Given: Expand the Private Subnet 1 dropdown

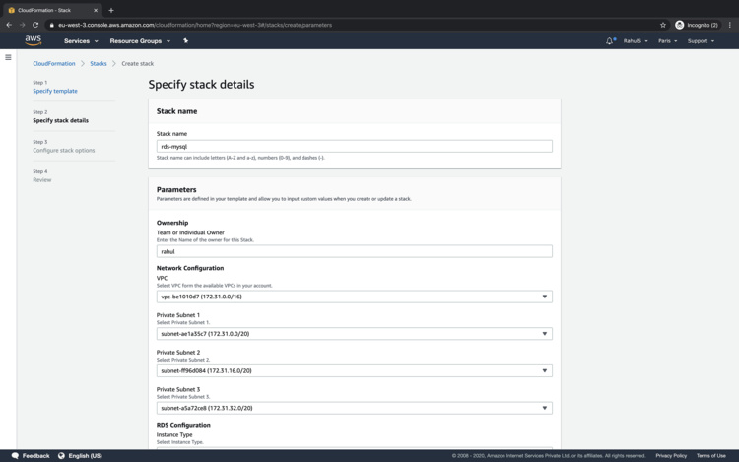Looking at the screenshot, I should coord(354,334).
